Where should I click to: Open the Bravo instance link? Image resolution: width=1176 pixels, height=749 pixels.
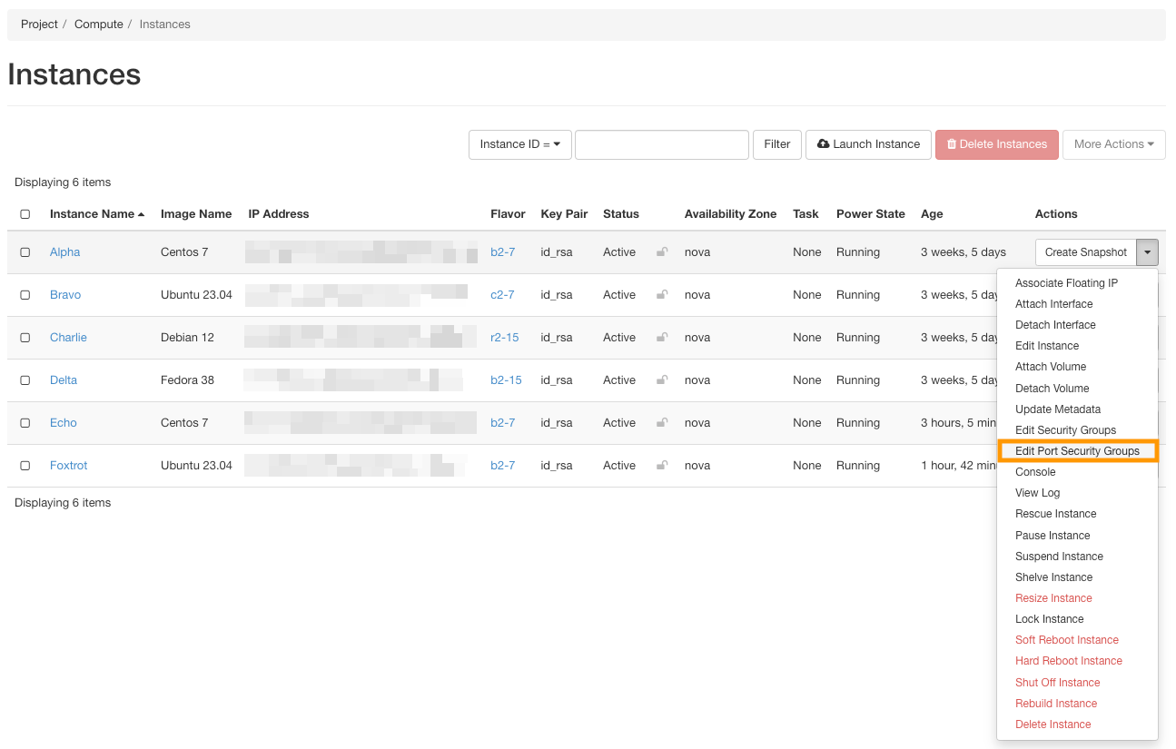[x=65, y=295]
